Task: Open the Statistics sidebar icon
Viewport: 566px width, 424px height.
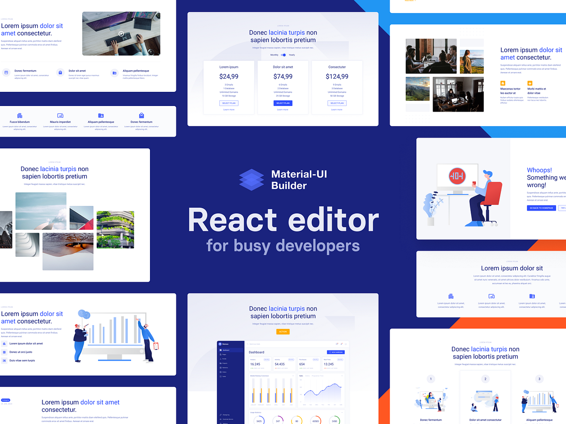Action: 220,367
